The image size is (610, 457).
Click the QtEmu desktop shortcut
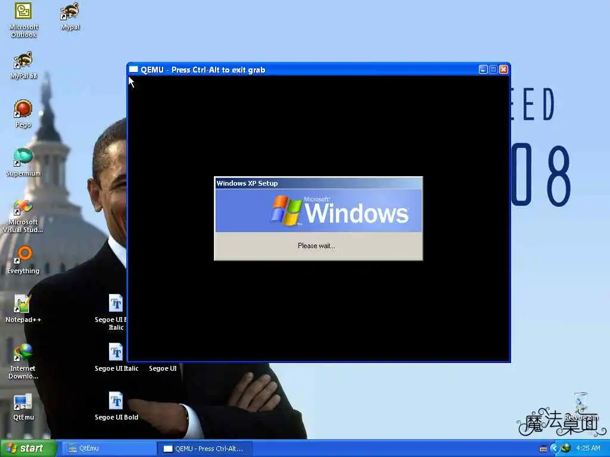[x=23, y=407]
